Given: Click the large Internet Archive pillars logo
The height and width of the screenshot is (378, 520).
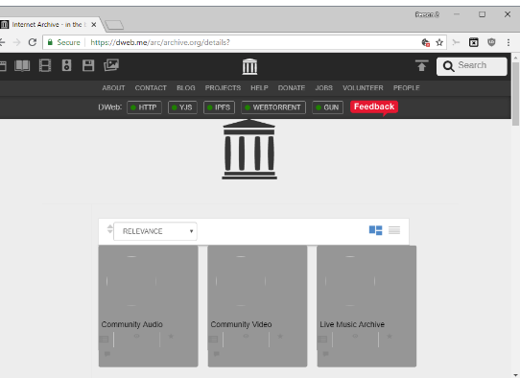Looking at the screenshot, I should click(249, 150).
